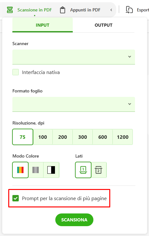Select the INPUT tab
The width and height of the screenshot is (149, 236).
(43, 25)
